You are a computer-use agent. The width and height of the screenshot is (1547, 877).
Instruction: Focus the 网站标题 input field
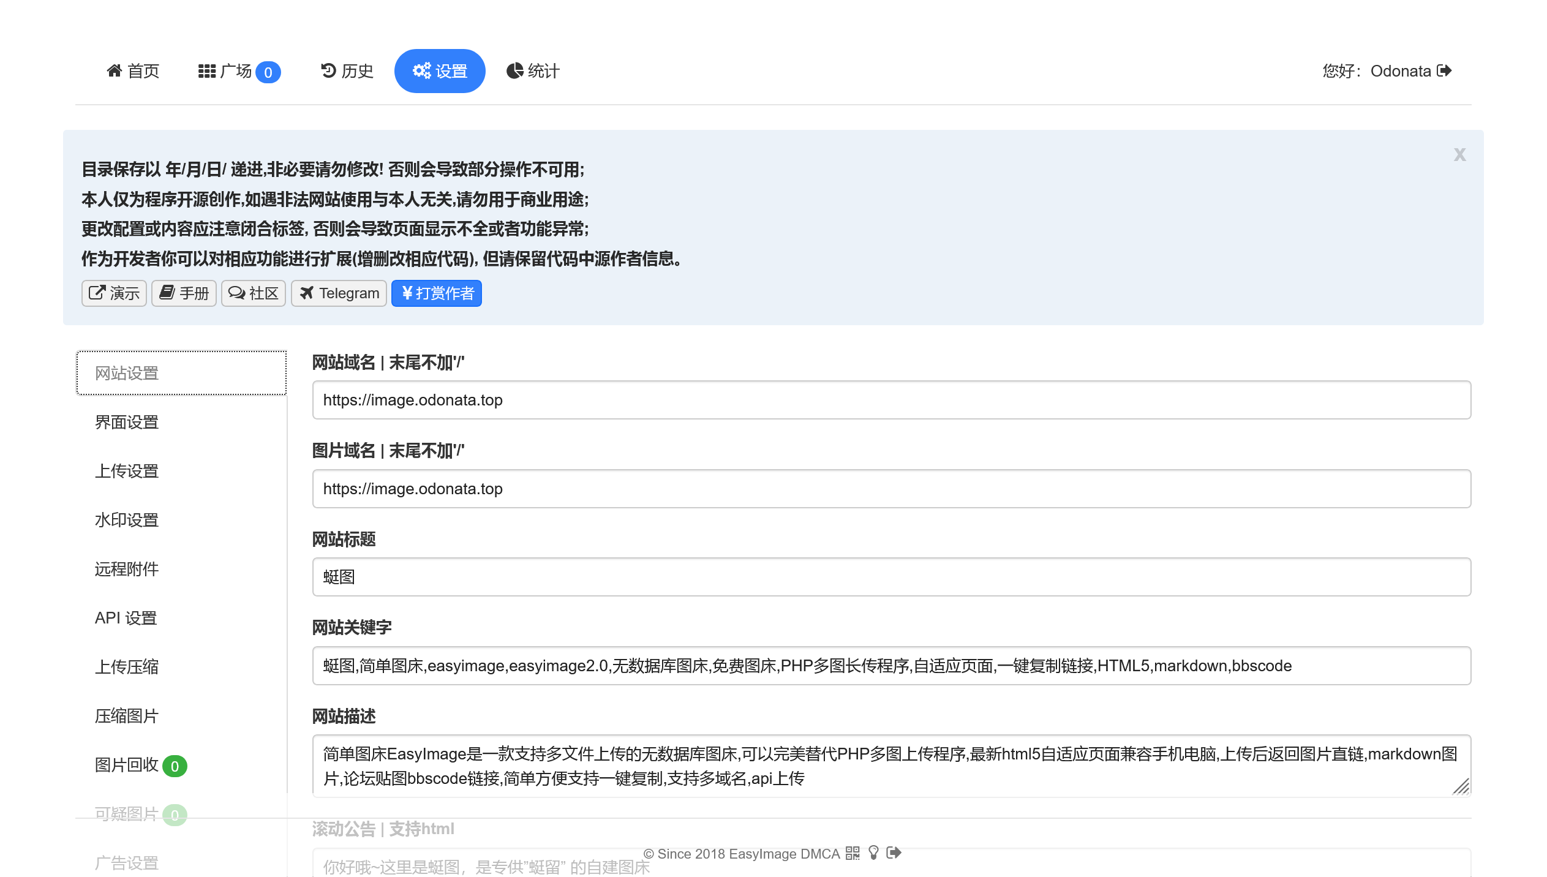(892, 577)
